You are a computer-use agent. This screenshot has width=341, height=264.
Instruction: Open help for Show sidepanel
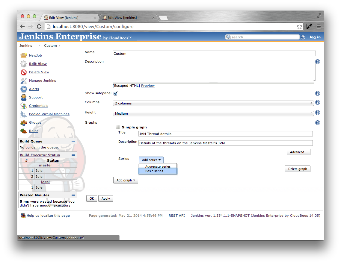[318, 93]
